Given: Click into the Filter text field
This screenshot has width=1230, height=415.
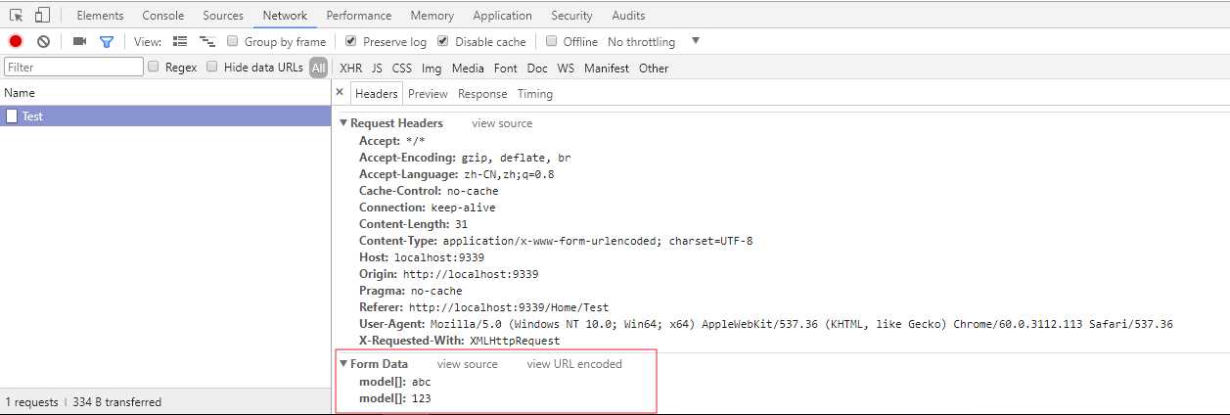Looking at the screenshot, I should (x=73, y=68).
